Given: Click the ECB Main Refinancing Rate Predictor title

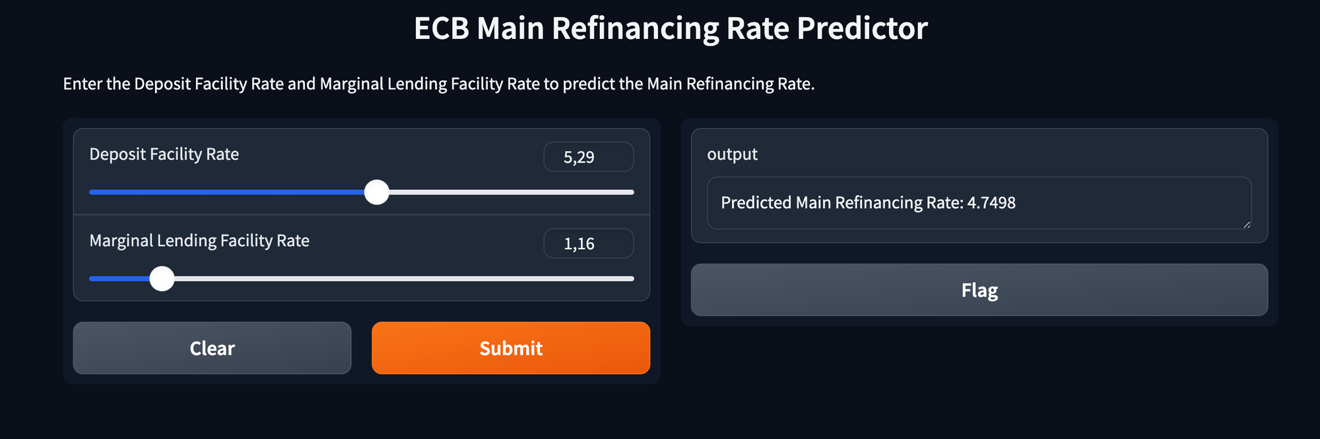Looking at the screenshot, I should [669, 28].
